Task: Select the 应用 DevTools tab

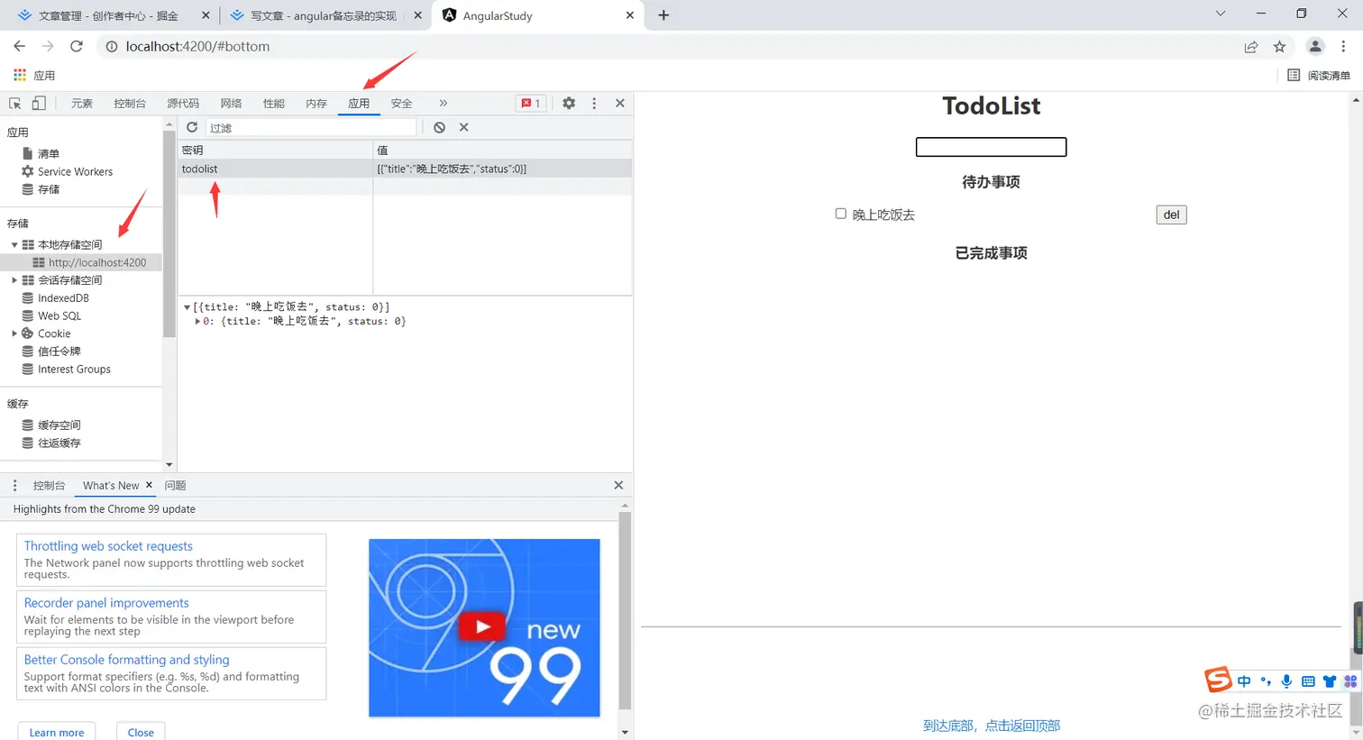Action: [x=359, y=104]
